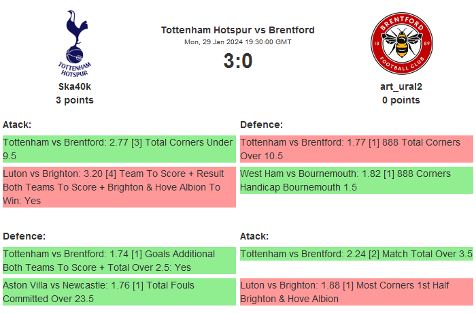Select the West Ham vs Bournemouth corners handicap bet
Viewport: 476px width, 313px height.
coord(356,180)
